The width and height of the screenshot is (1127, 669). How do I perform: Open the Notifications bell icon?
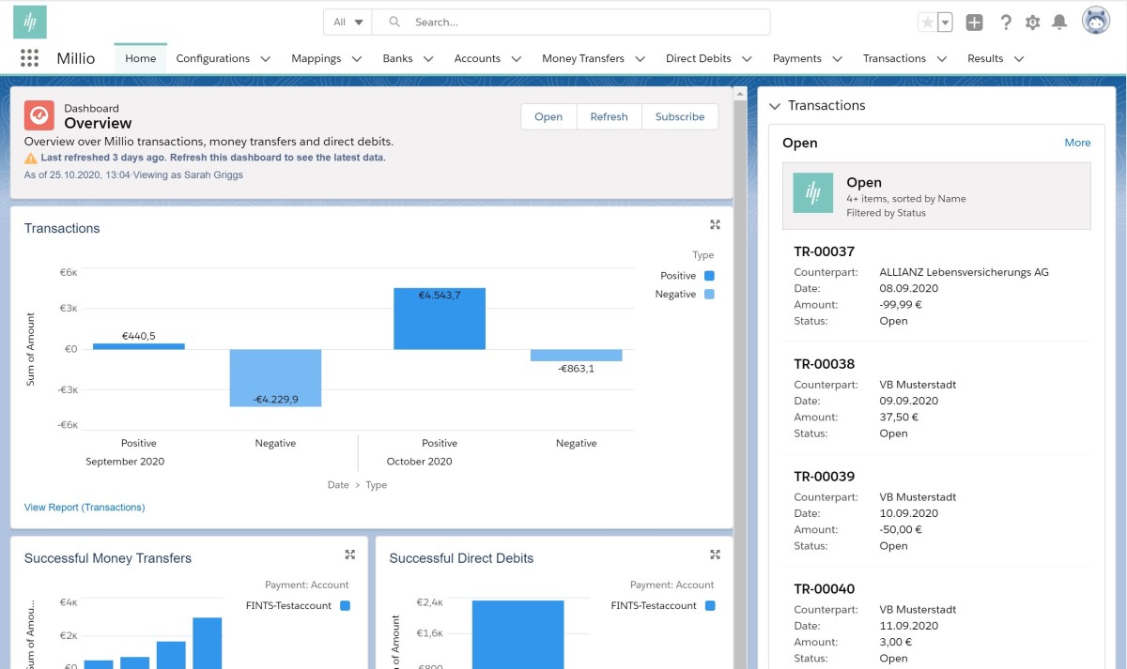pos(1059,23)
